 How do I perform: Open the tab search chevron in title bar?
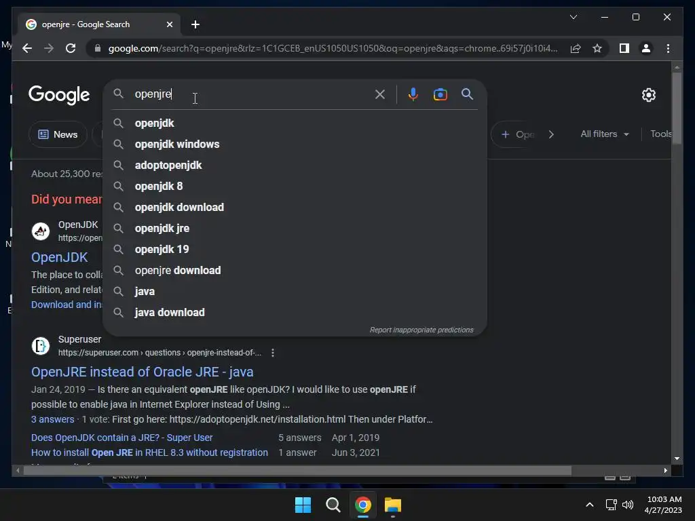click(x=573, y=17)
